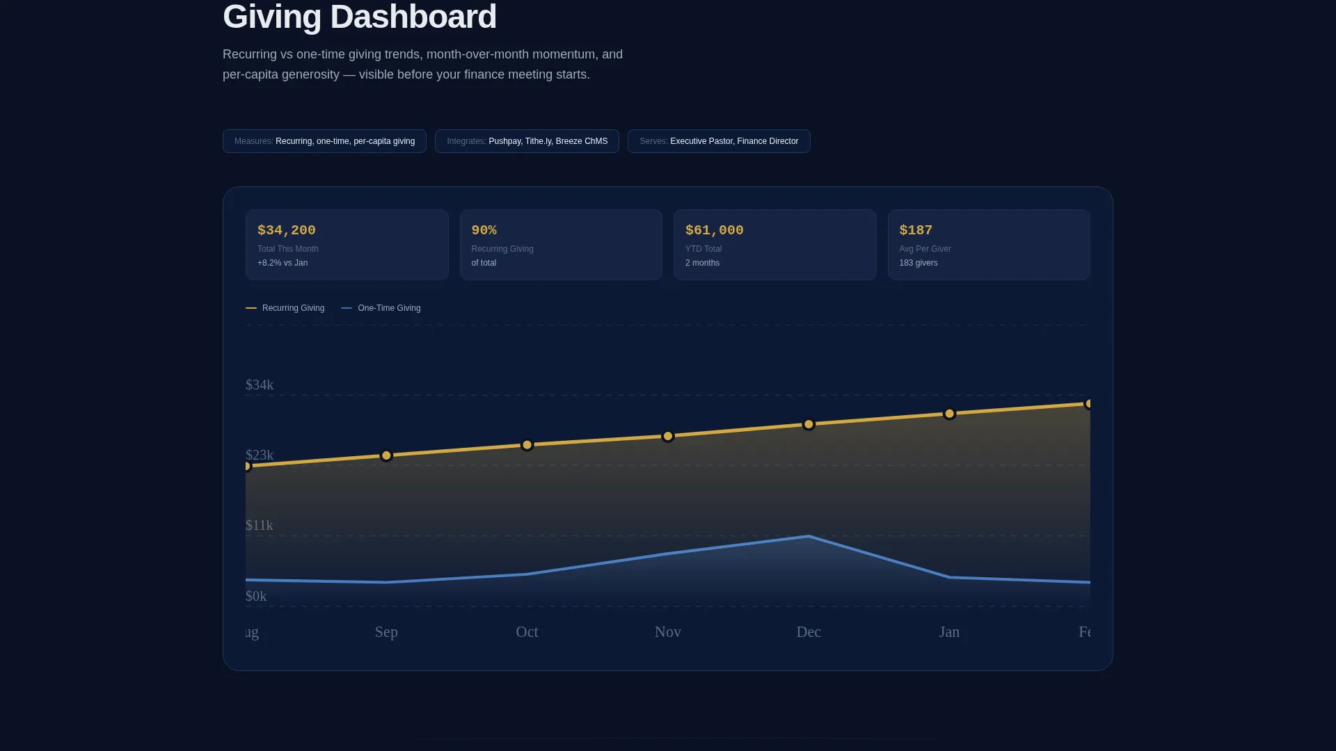Screen dimensions: 1336x751
Task: Click the Recurring Giving data point for Sep
Action: [x=386, y=455]
